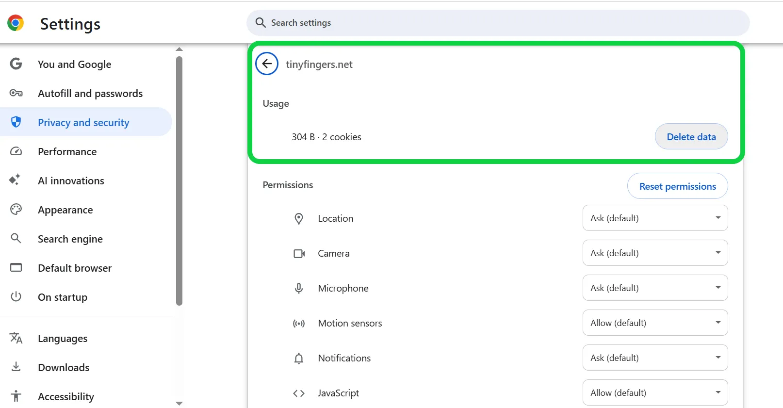Screen dimensions: 783x408
Task: Click the sidebar scrollbar thumb
Action: (x=179, y=181)
